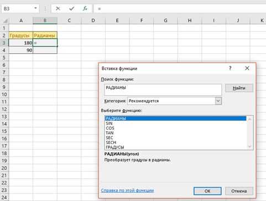266x201 pixels.
Task: Click the OK button
Action: [x=207, y=191]
